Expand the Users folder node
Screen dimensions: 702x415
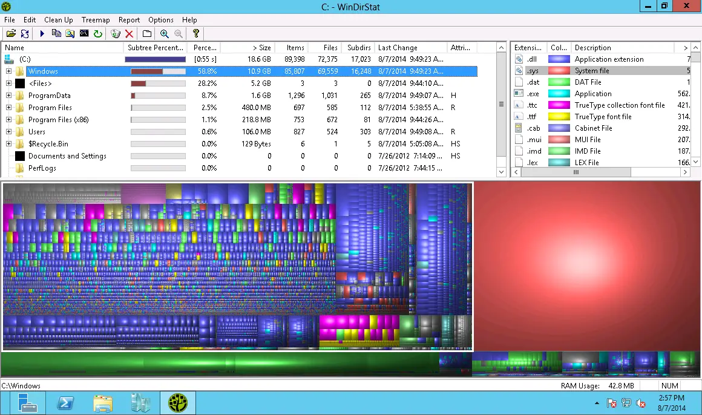coord(8,132)
